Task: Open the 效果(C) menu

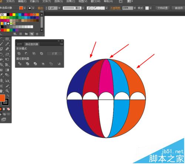Action: [x=71, y=1]
